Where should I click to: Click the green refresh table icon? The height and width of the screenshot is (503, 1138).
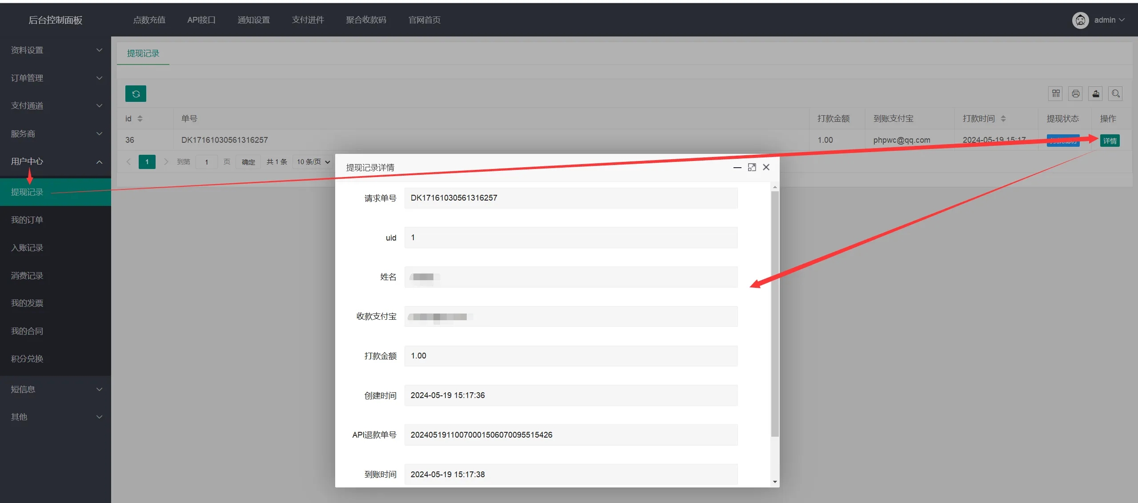(136, 94)
